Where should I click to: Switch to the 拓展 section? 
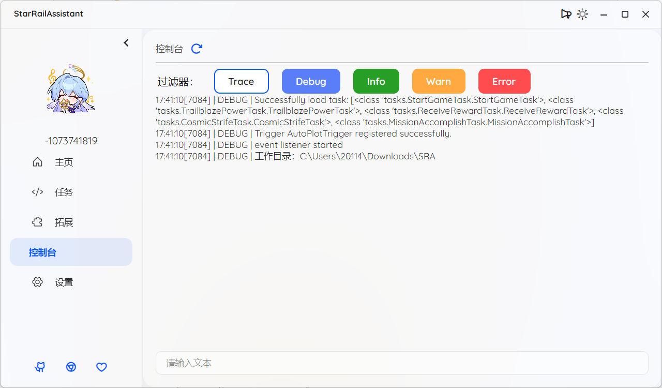(x=63, y=221)
